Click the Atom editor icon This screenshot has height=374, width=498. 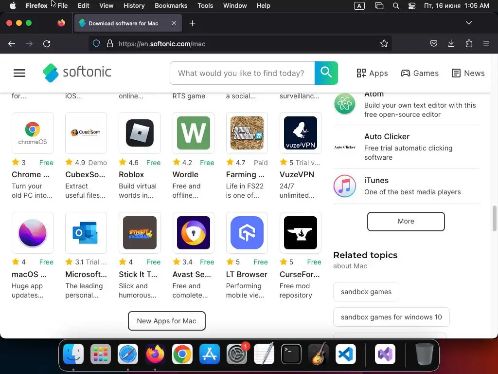point(345,104)
